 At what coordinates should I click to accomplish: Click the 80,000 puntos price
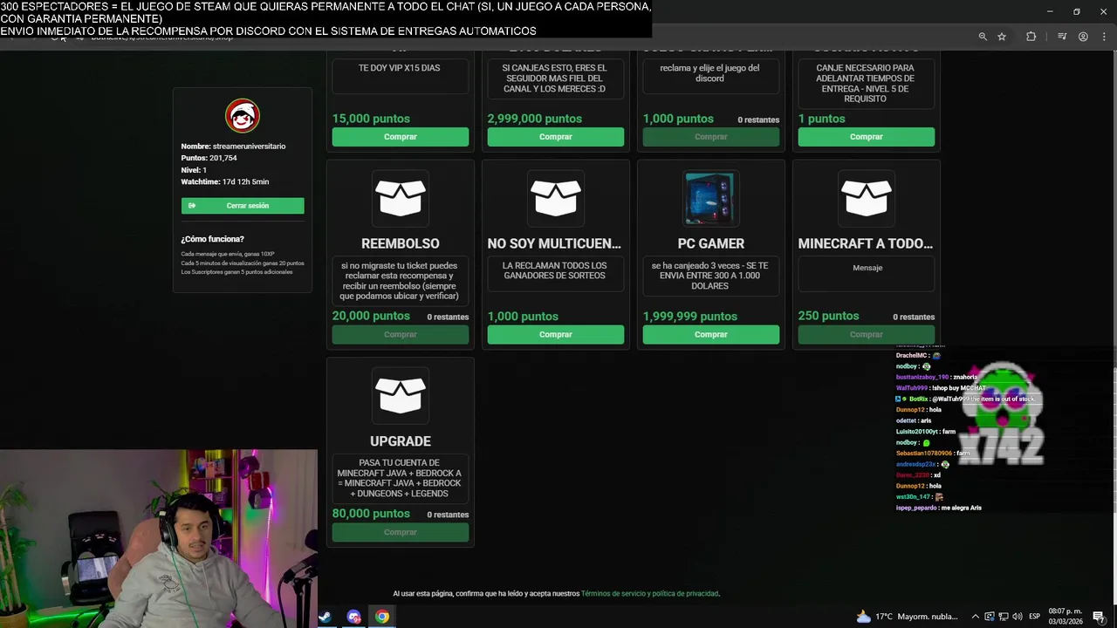point(371,514)
